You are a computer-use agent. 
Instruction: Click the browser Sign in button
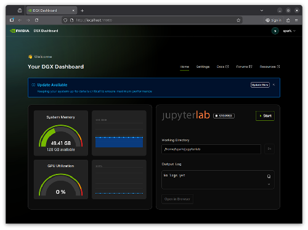(274, 20)
